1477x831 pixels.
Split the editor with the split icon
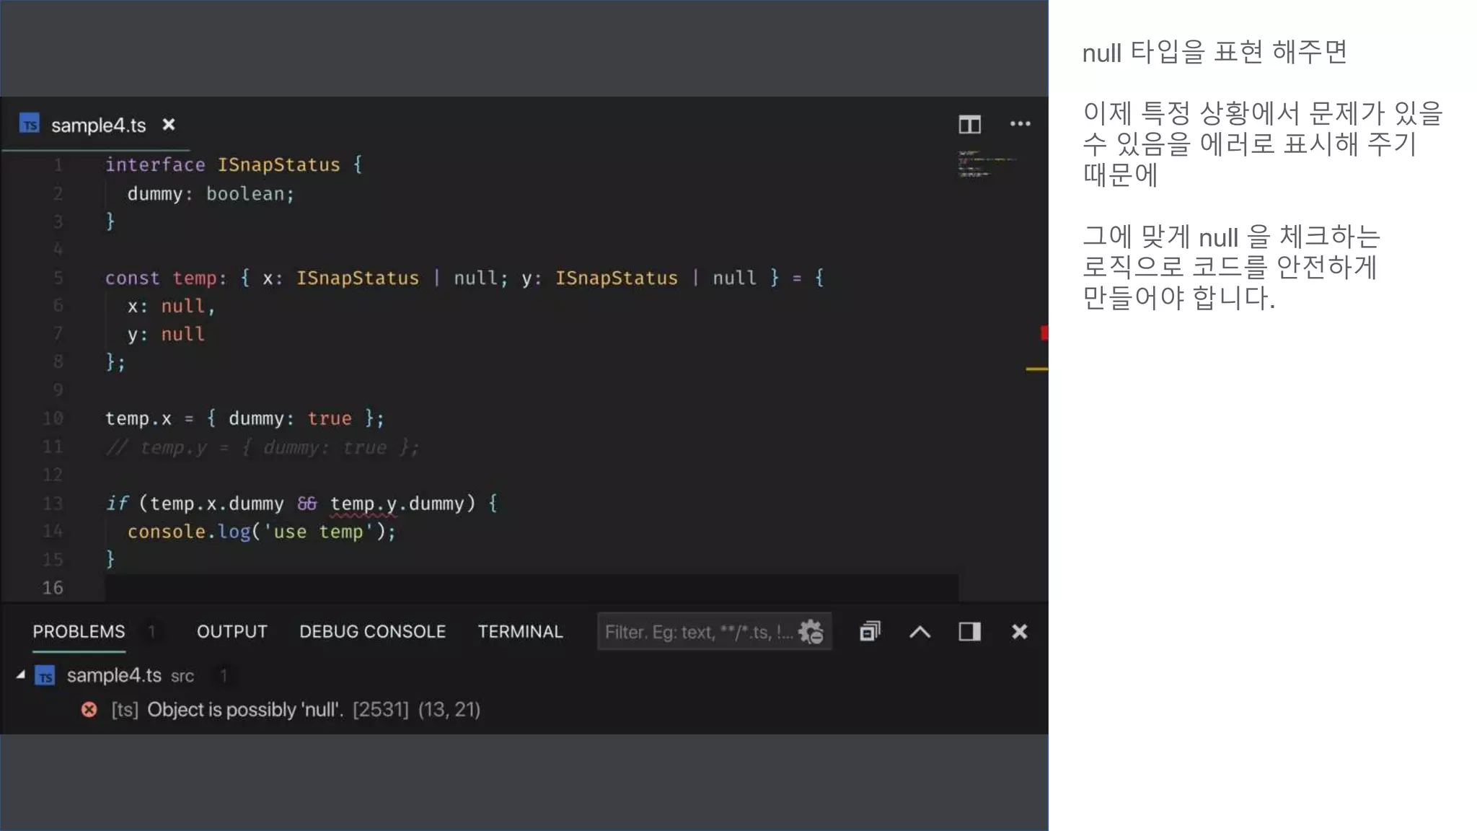pos(969,125)
